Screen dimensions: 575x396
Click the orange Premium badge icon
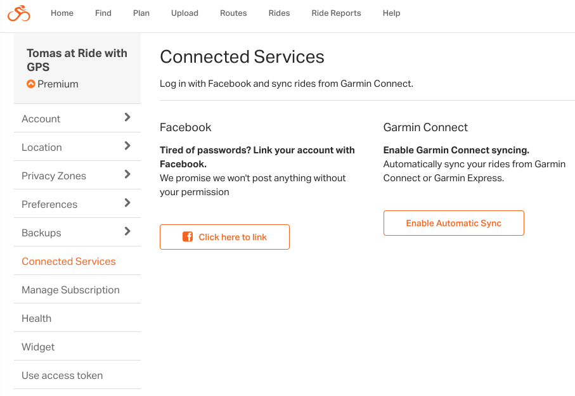pos(31,84)
